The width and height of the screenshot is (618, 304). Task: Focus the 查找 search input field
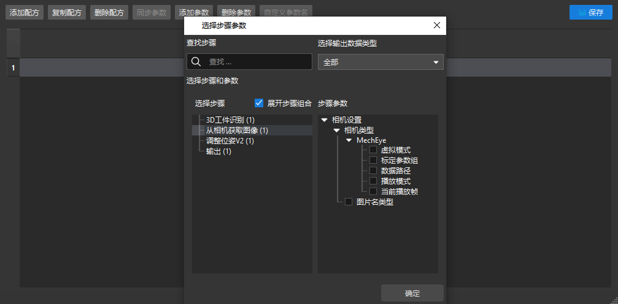pyautogui.click(x=250, y=62)
